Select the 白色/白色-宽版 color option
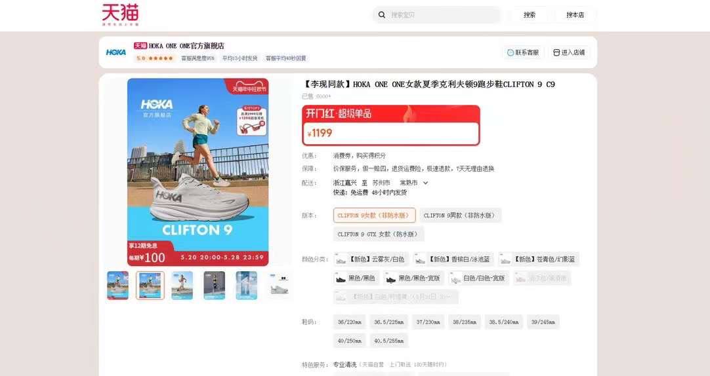The height and width of the screenshot is (376, 710). 478,278
